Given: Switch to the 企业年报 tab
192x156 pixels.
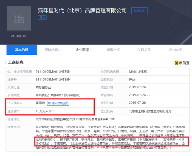Looking at the screenshot, I should tap(176, 50).
